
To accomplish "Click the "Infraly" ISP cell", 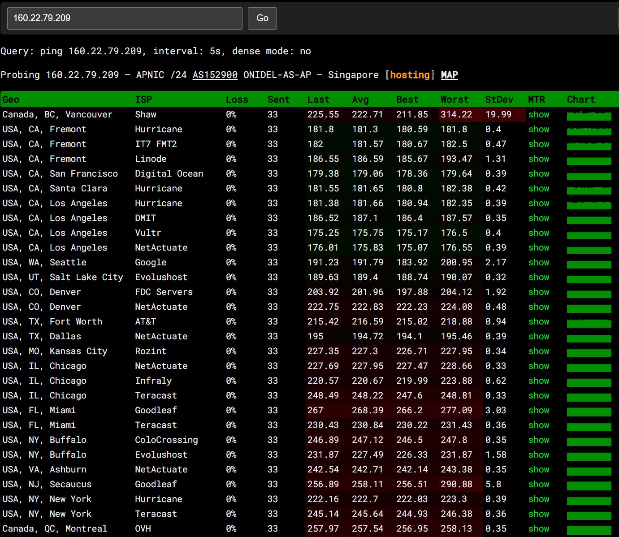I will (x=153, y=381).
